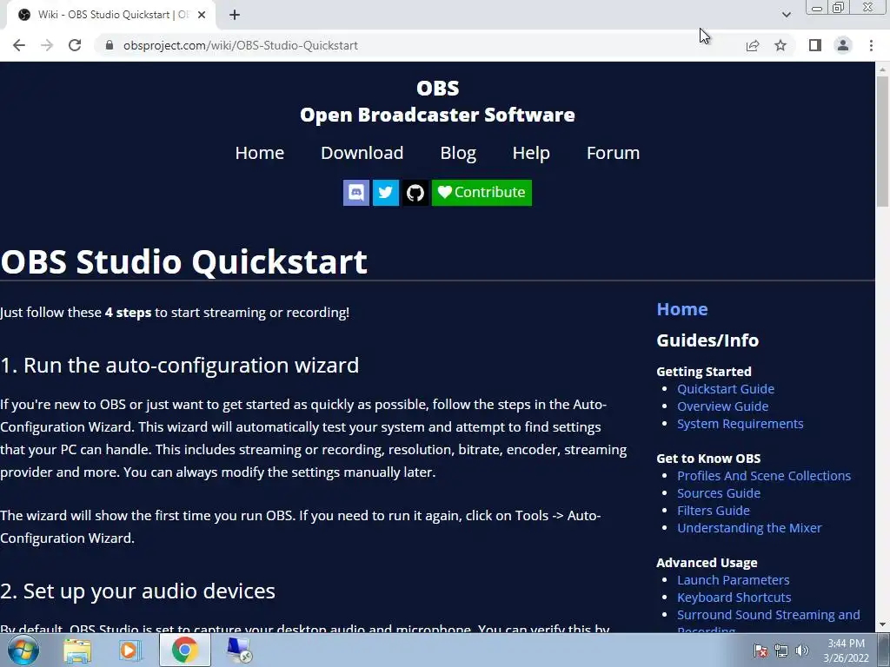Image resolution: width=890 pixels, height=667 pixels.
Task: Click the scrollbar down arrow
Action: (x=882, y=625)
